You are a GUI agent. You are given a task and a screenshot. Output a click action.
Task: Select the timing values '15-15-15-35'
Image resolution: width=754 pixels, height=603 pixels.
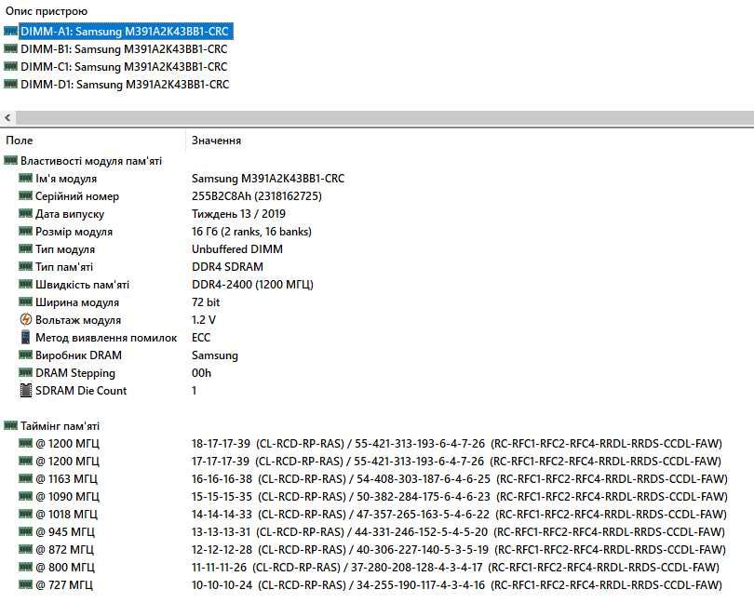[222, 497]
